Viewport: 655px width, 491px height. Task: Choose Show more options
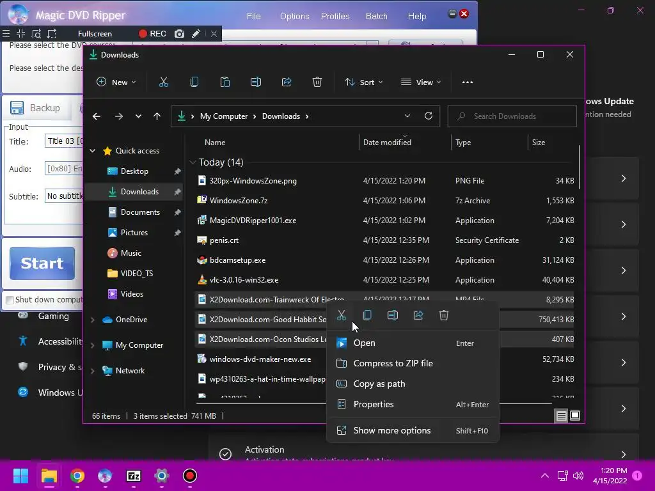click(x=413, y=430)
